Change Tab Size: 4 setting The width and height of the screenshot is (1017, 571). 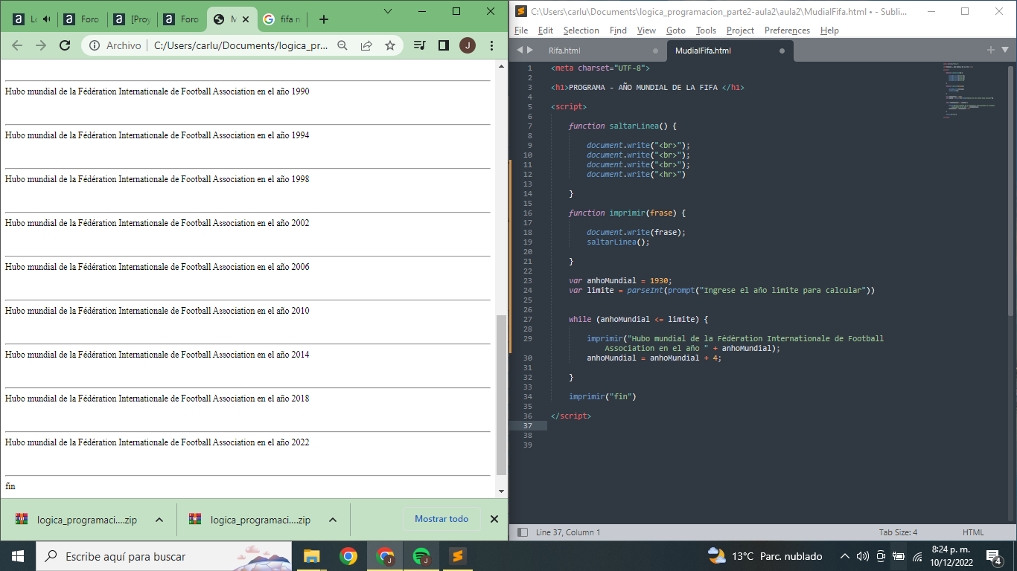(898, 532)
